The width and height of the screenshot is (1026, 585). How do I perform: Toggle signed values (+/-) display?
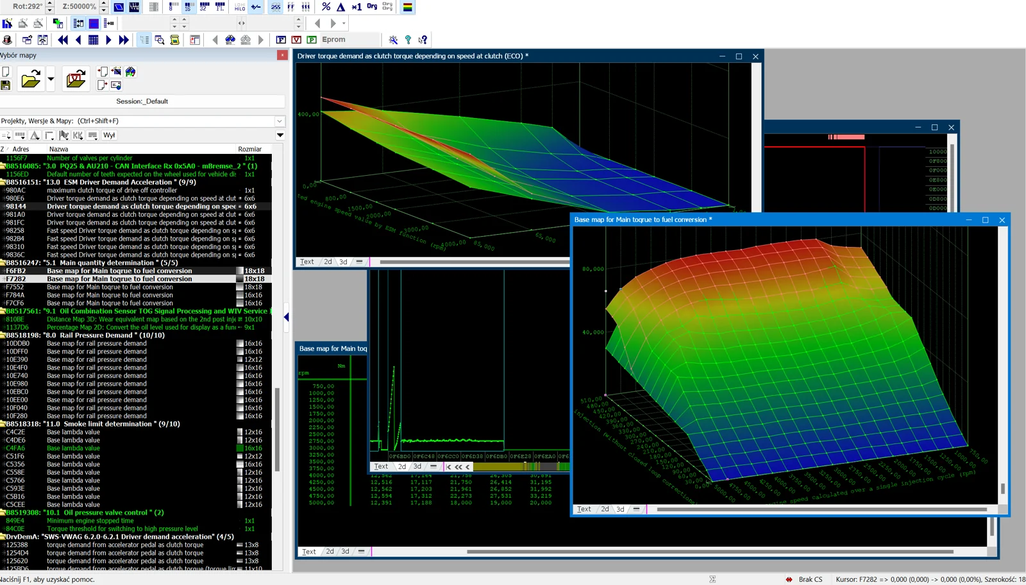pos(256,7)
